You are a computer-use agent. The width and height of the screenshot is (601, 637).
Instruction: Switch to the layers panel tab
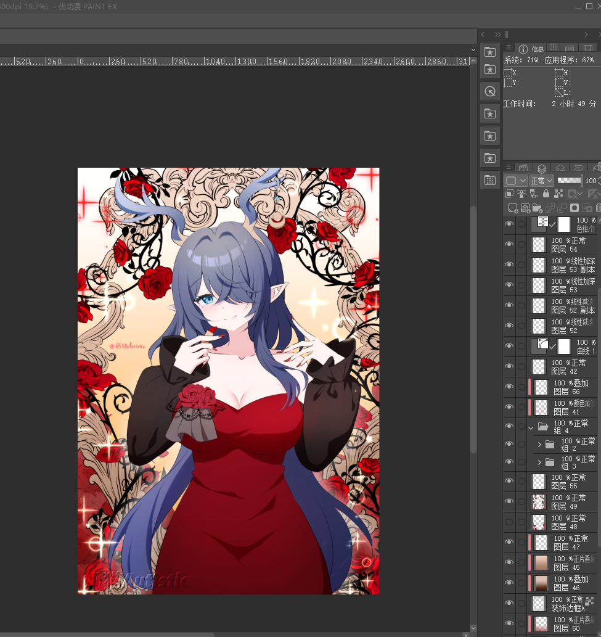(x=541, y=168)
